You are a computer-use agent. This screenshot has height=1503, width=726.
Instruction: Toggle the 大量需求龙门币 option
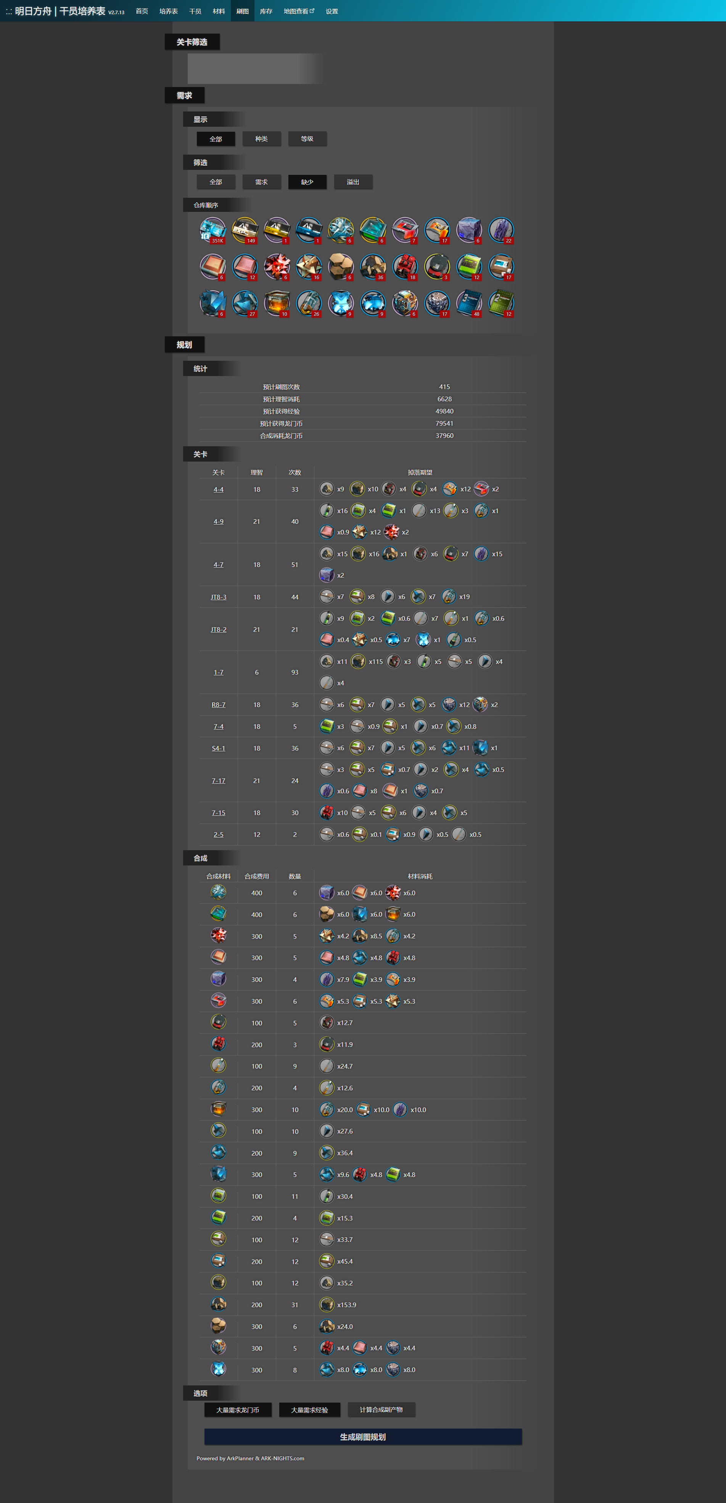[238, 1409]
